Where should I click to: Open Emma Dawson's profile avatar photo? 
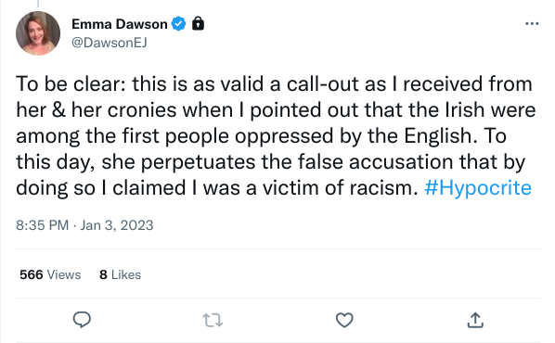pos(38,33)
